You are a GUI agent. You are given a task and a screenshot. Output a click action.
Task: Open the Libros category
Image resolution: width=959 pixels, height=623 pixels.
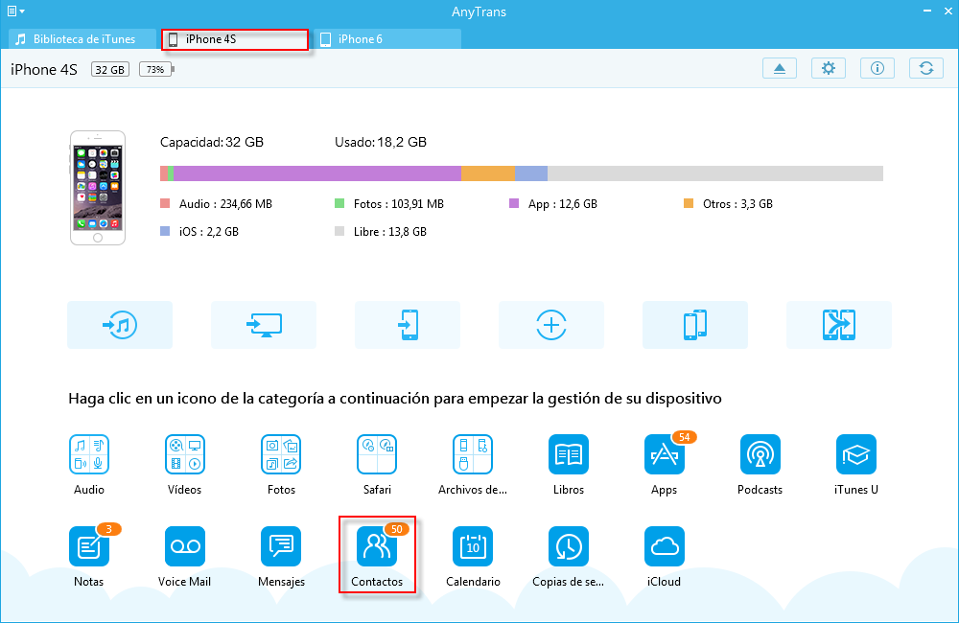pyautogui.click(x=568, y=454)
